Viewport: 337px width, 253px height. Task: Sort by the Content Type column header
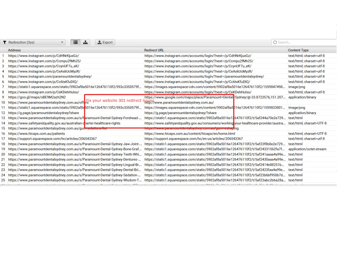[x=298, y=50]
